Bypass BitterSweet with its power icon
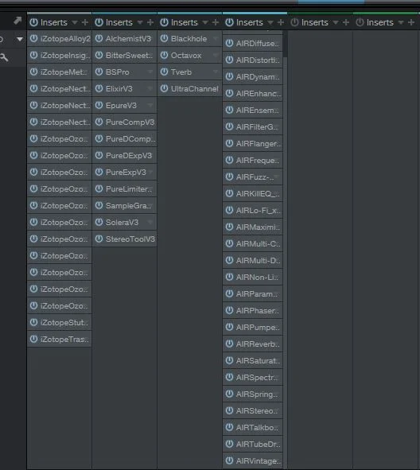Screen dimensions: 420x470 99,56
